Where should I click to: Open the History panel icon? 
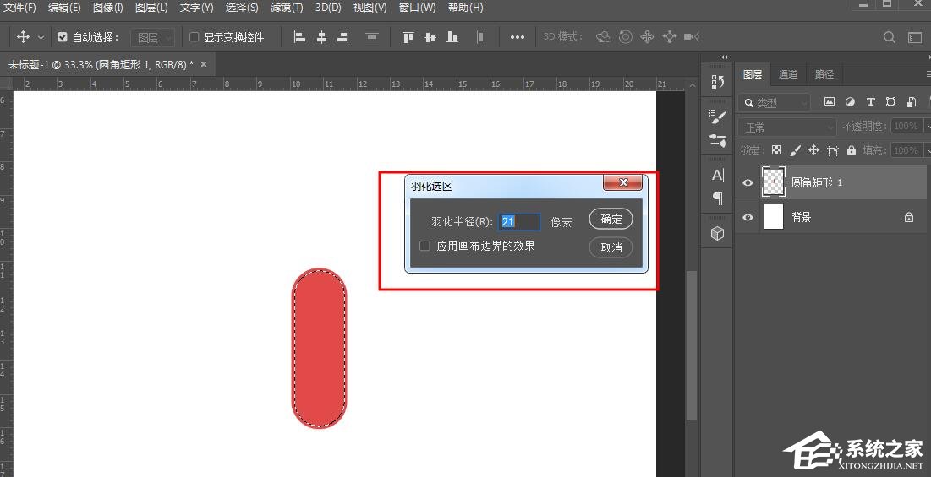(718, 82)
